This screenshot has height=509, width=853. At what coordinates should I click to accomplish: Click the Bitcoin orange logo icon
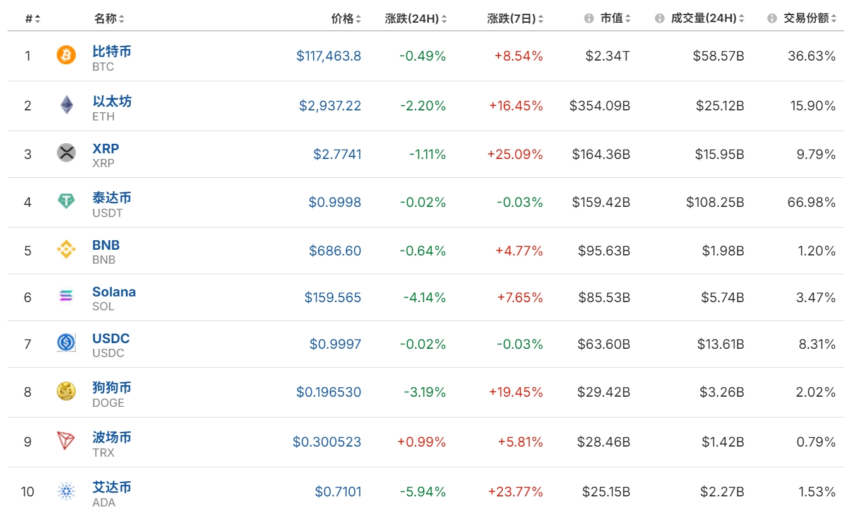point(66,56)
